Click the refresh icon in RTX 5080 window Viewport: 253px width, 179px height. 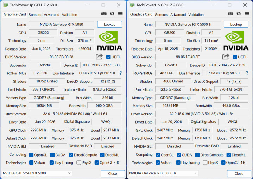tap(112, 14)
